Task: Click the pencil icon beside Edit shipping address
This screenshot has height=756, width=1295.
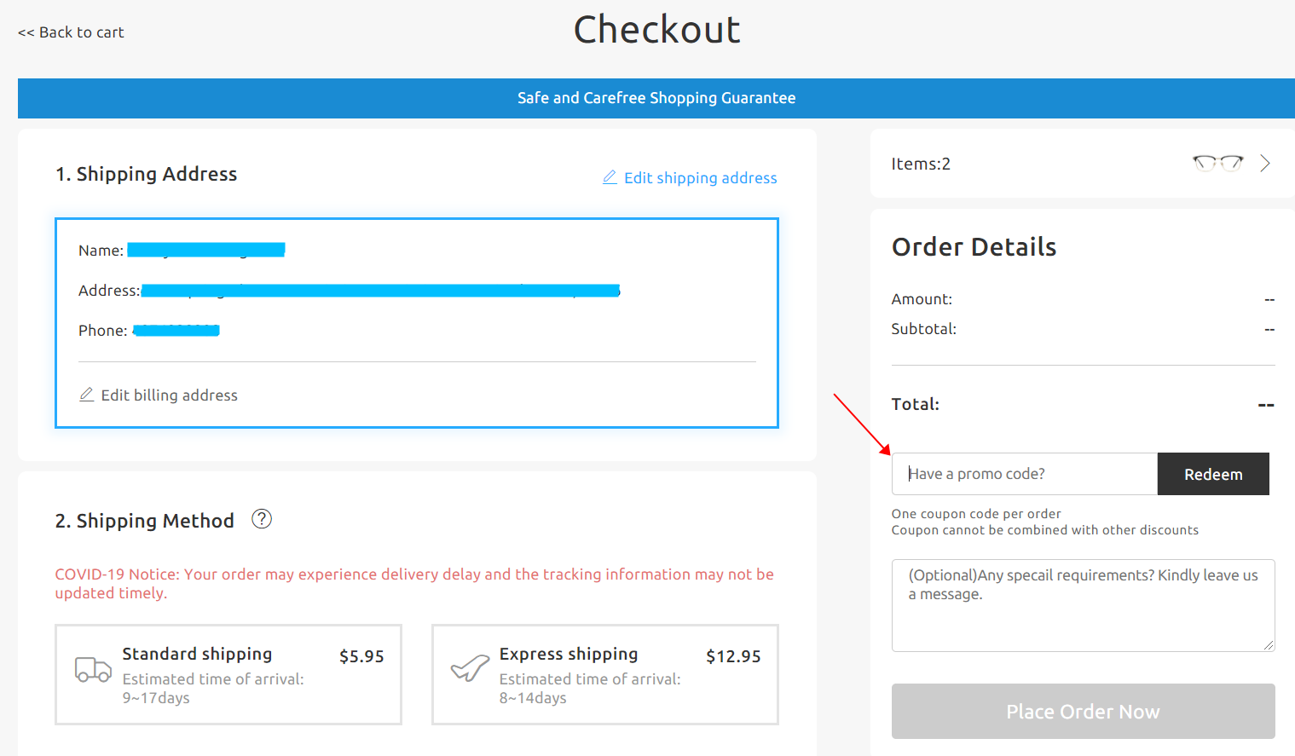Action: (x=610, y=177)
